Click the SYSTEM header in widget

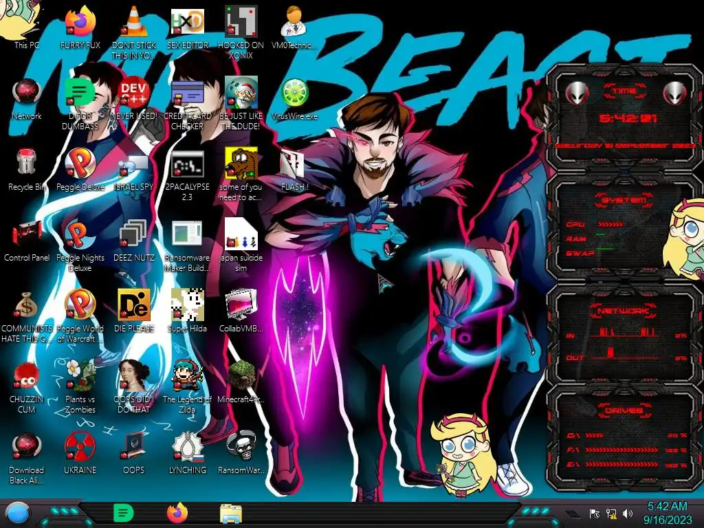coord(624,200)
